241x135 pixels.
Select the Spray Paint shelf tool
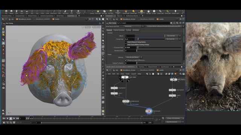[x=66, y=12]
